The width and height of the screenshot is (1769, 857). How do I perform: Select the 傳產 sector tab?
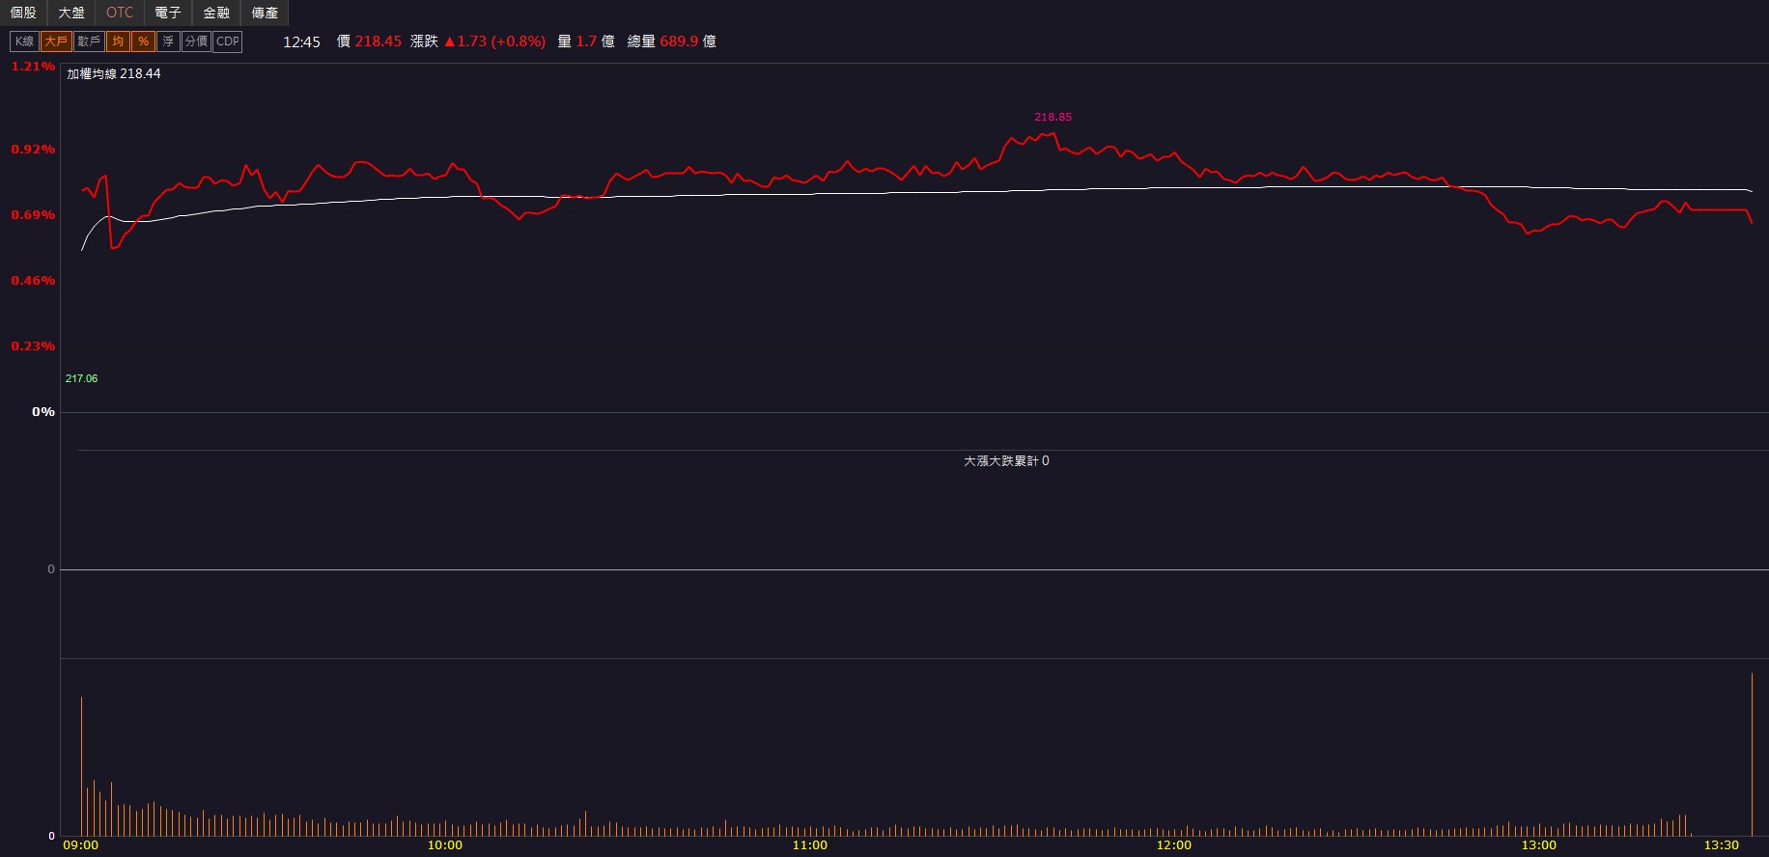coord(265,13)
